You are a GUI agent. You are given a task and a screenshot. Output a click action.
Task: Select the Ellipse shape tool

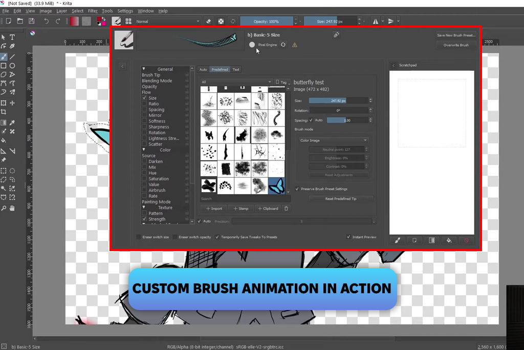pyautogui.click(x=12, y=66)
